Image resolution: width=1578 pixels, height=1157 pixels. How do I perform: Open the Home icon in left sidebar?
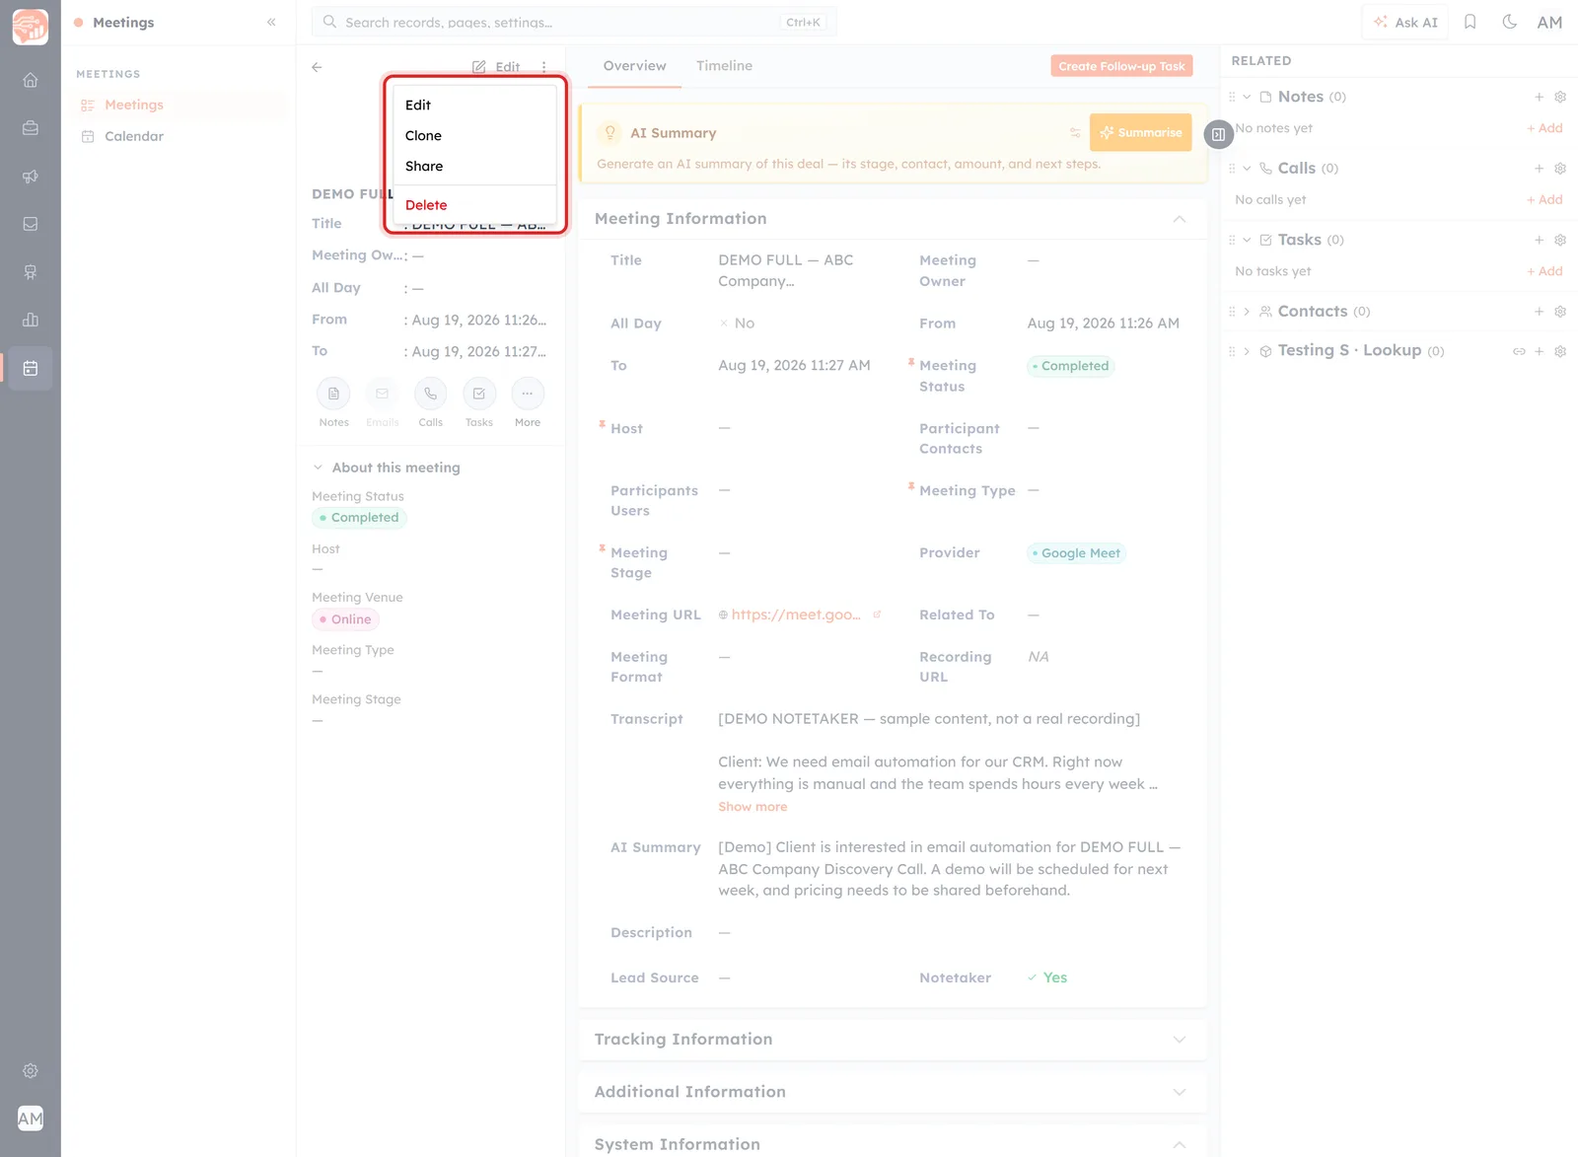point(31,80)
